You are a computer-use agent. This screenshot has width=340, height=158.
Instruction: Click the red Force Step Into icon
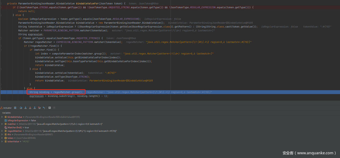coord(30,108)
